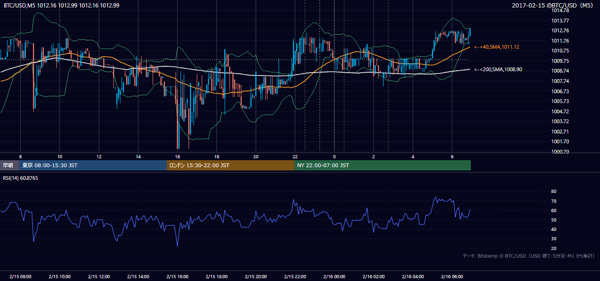Click price axis value 1011.76

pyautogui.click(x=561, y=41)
